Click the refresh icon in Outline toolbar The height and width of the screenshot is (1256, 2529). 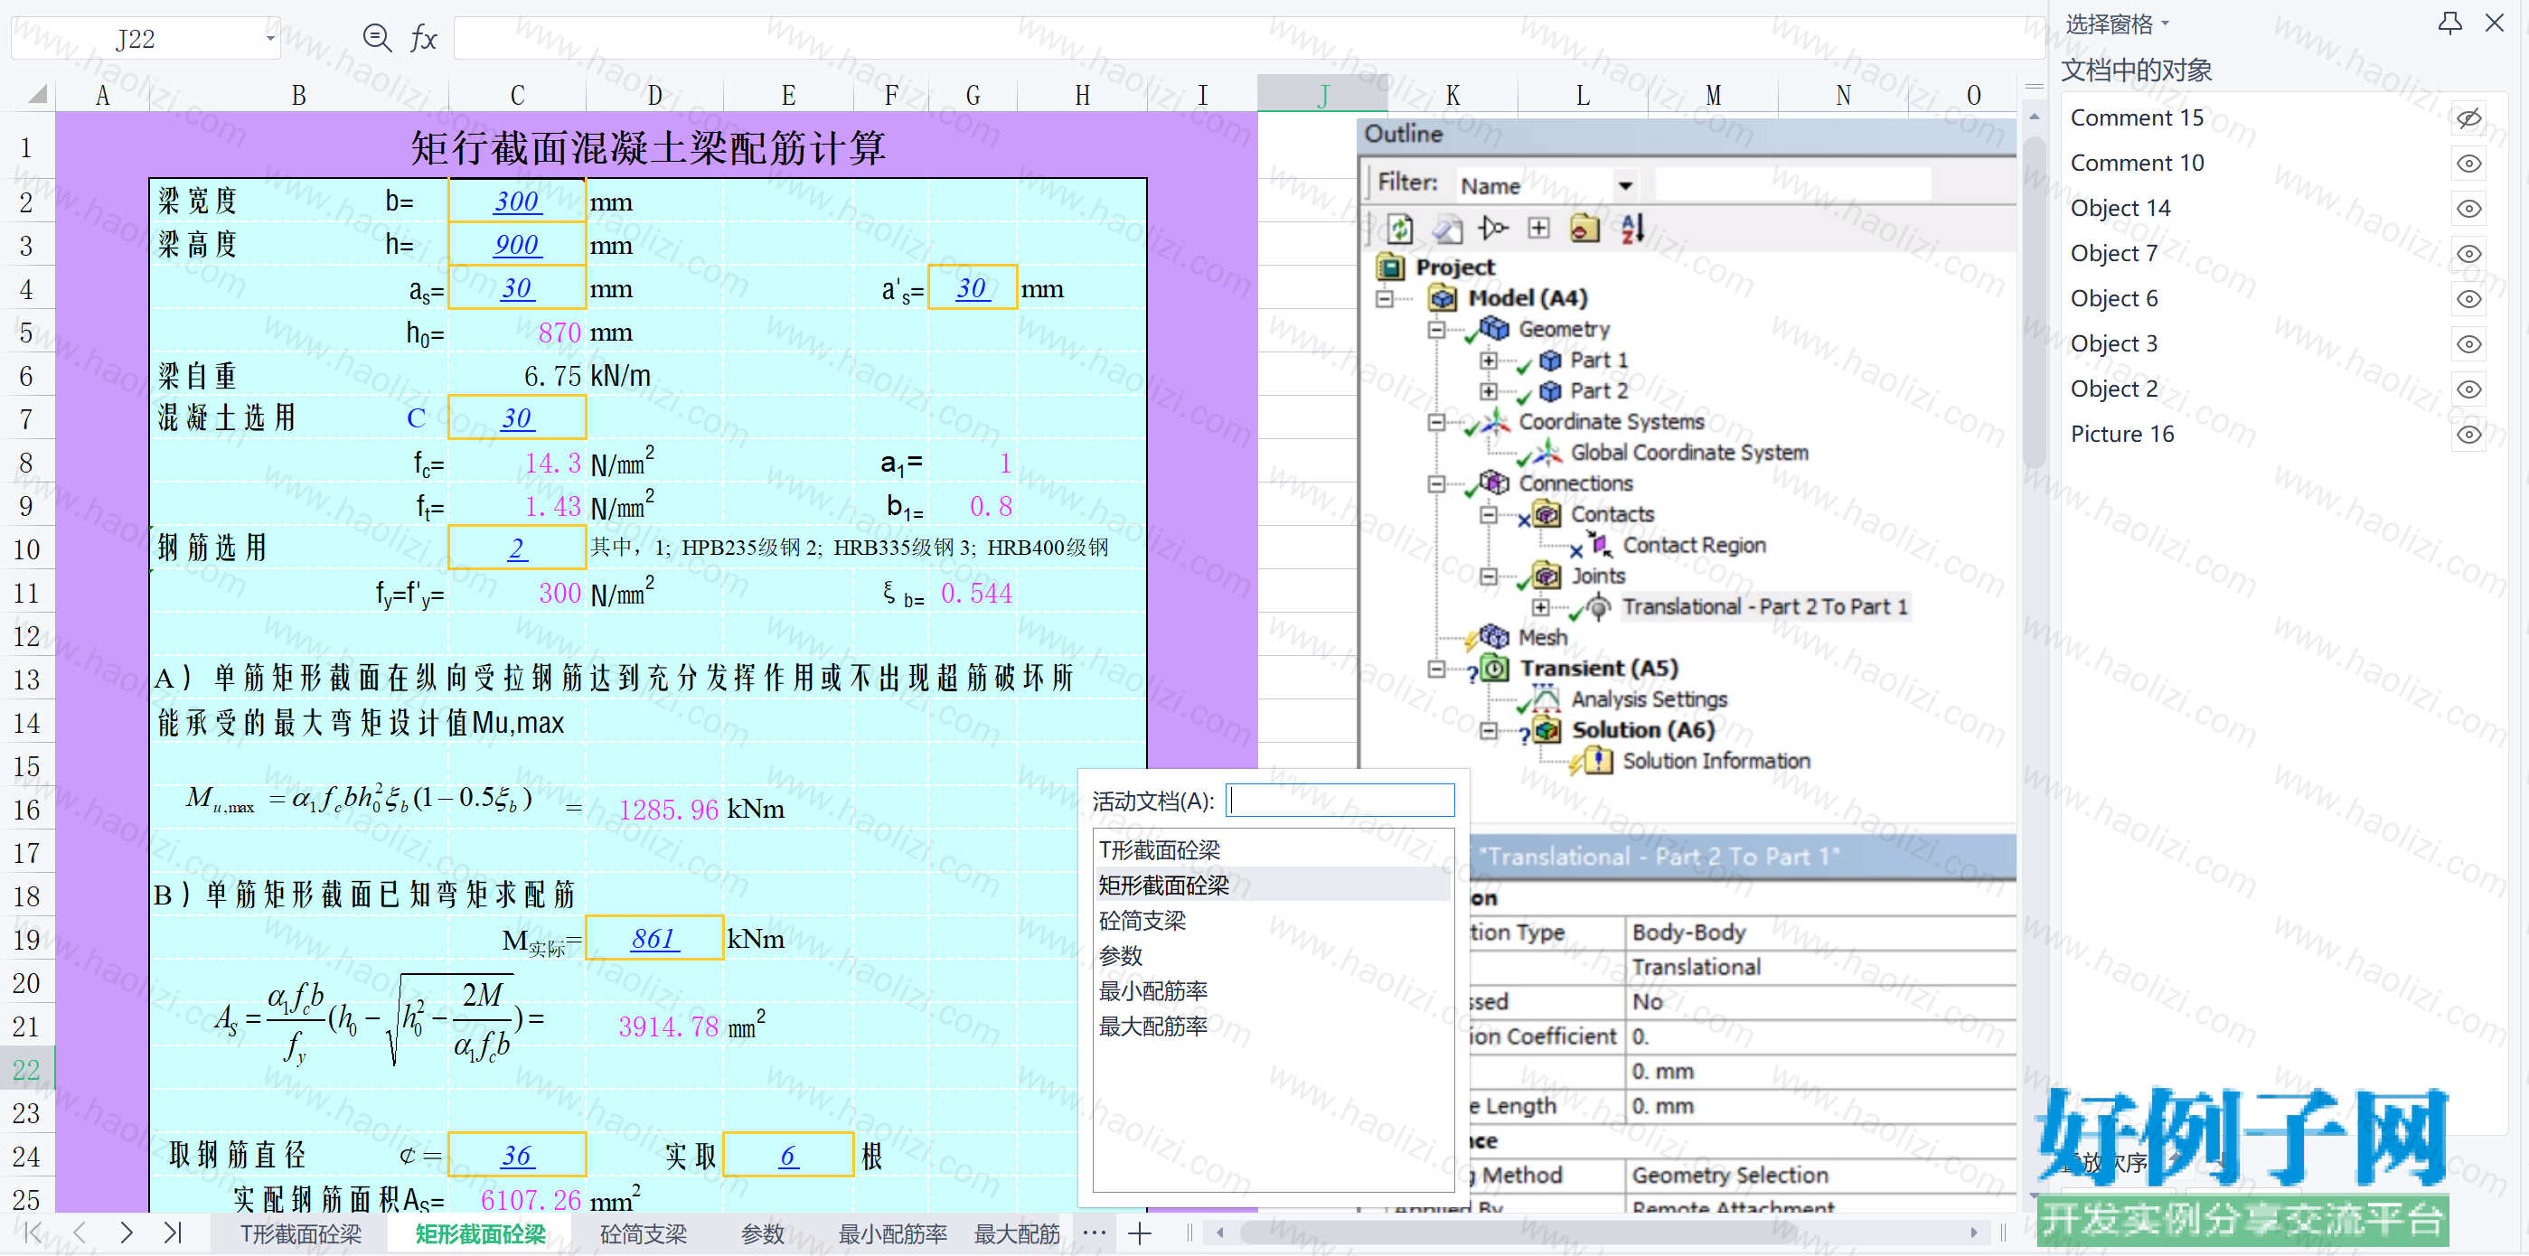point(1400,229)
